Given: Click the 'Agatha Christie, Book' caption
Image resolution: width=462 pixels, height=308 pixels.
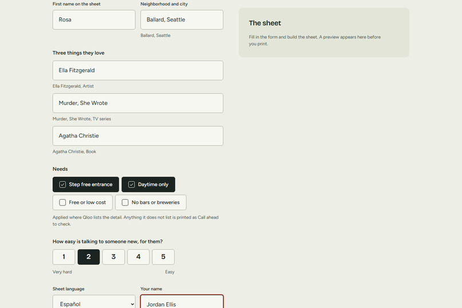Looking at the screenshot, I should (x=75, y=151).
